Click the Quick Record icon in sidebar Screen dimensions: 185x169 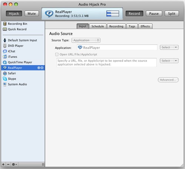pos(5,29)
